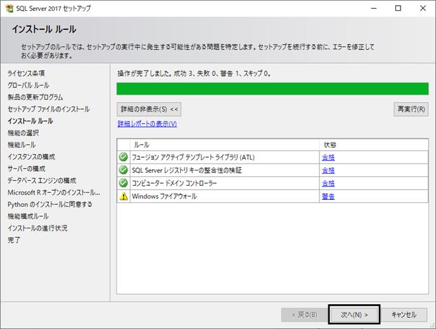This screenshot has width=436, height=329.
Task: Click the < 戻る(B) button
Action: click(304, 314)
